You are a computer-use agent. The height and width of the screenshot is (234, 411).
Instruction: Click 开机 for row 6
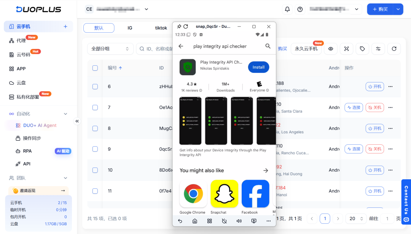click(x=374, y=87)
